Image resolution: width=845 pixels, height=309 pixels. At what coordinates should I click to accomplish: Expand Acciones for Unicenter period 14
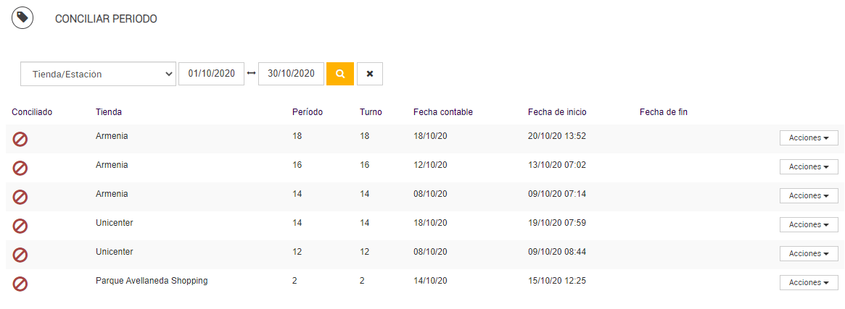coord(809,224)
